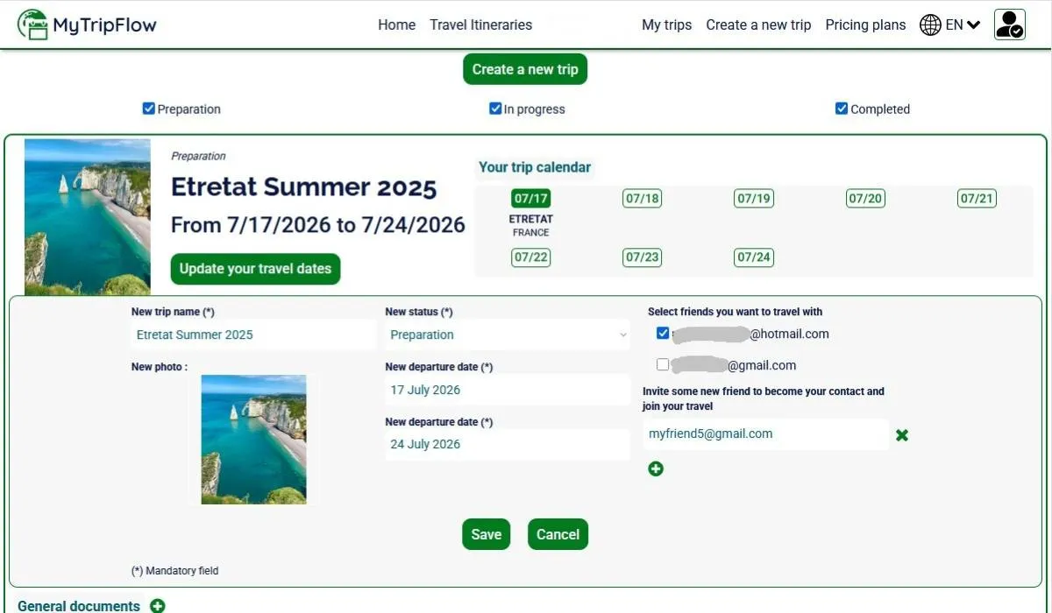Open the 17 July 2026 departure date picker
This screenshot has height=613, width=1052.
pos(507,391)
